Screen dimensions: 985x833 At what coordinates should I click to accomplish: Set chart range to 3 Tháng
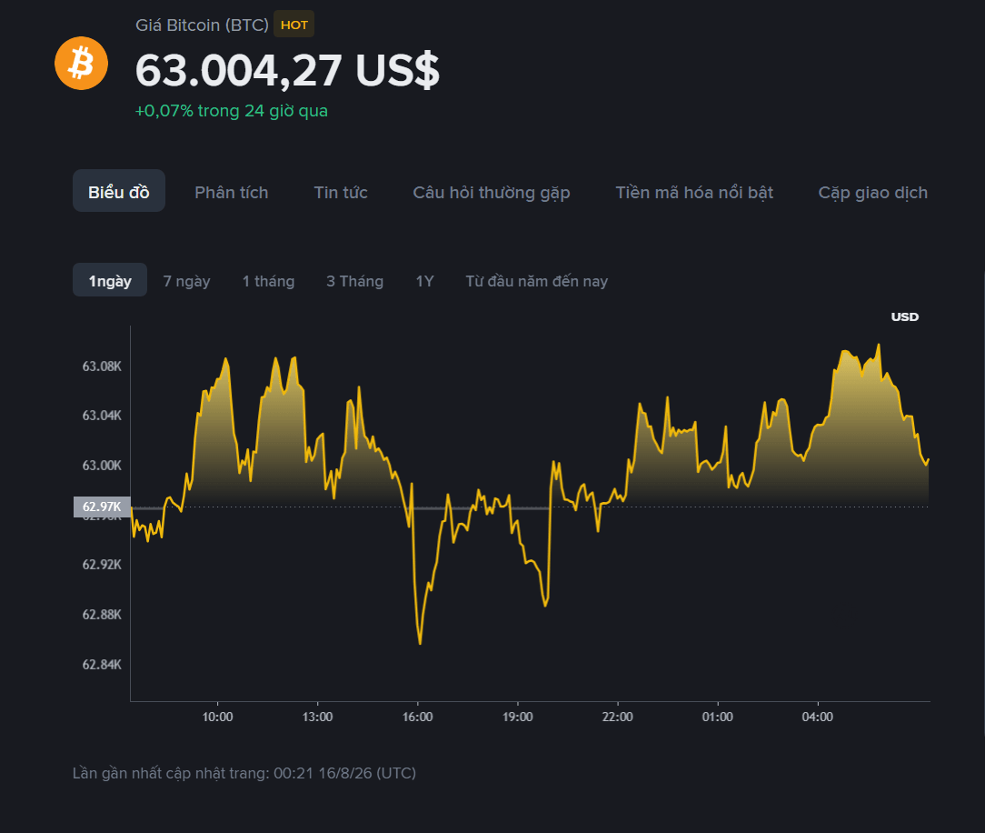pos(355,281)
